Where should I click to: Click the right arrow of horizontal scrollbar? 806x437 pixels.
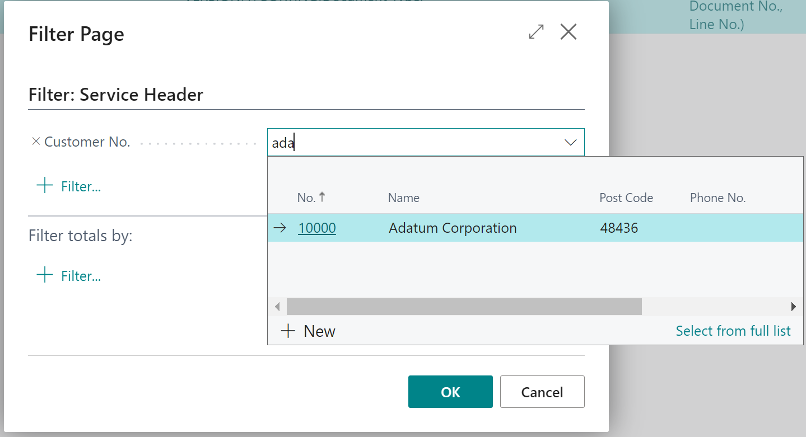click(793, 307)
